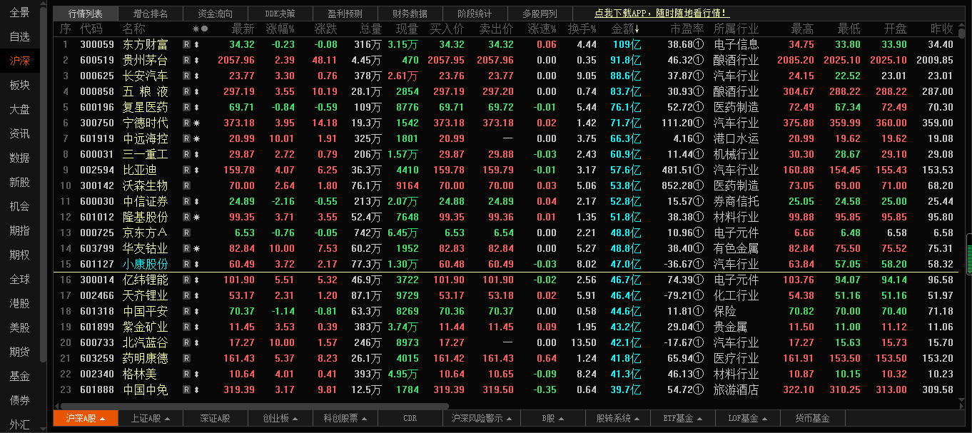Expand 沪深风险警示 tab dropdown
The width and height of the screenshot is (972, 433).
tap(509, 419)
